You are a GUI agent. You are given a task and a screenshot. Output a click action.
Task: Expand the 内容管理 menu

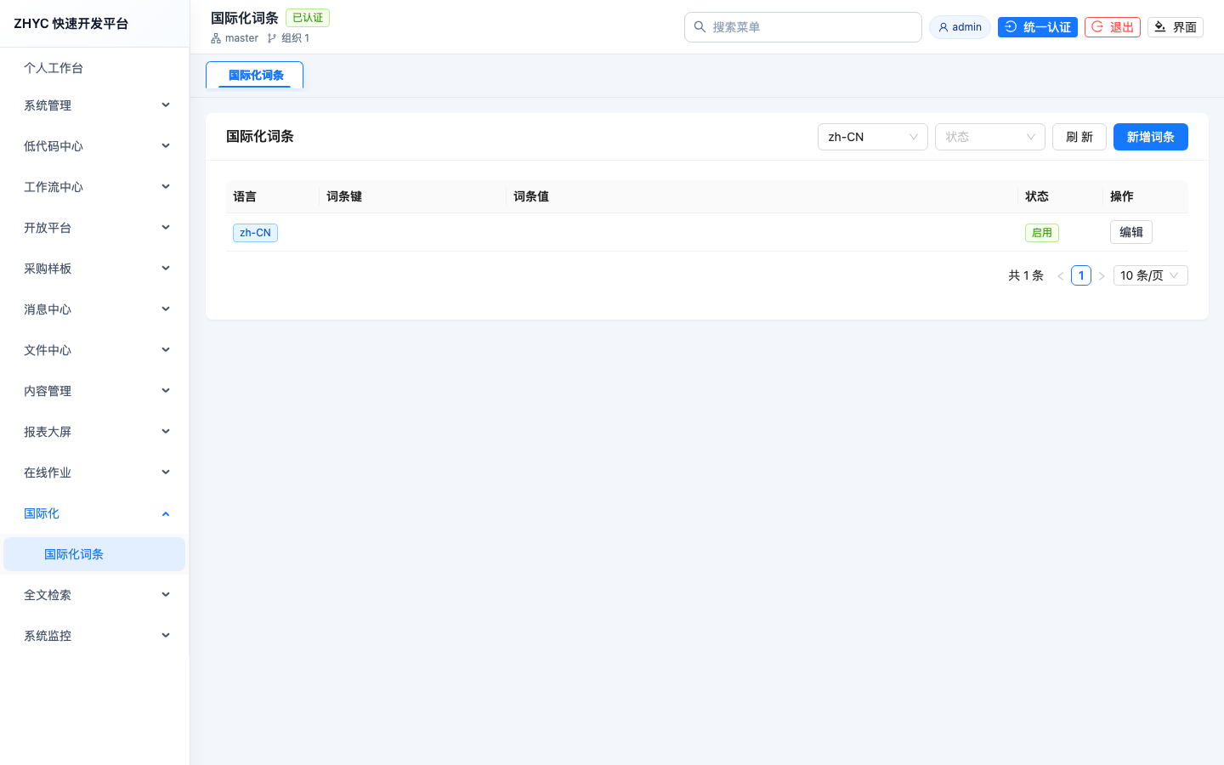94,391
